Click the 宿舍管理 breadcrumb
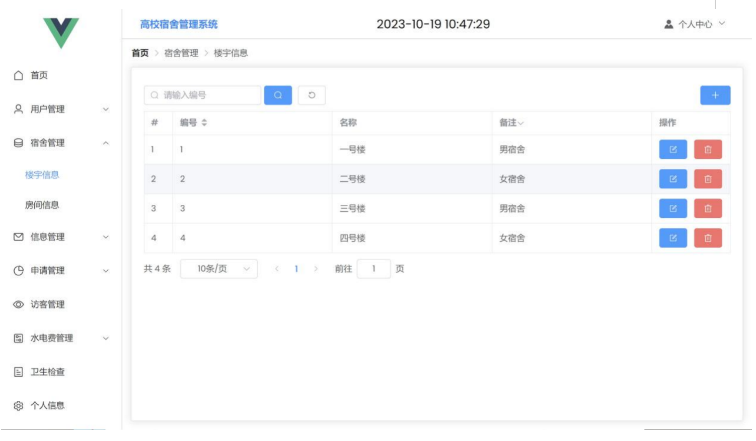This screenshot has width=756, height=441. pos(181,53)
